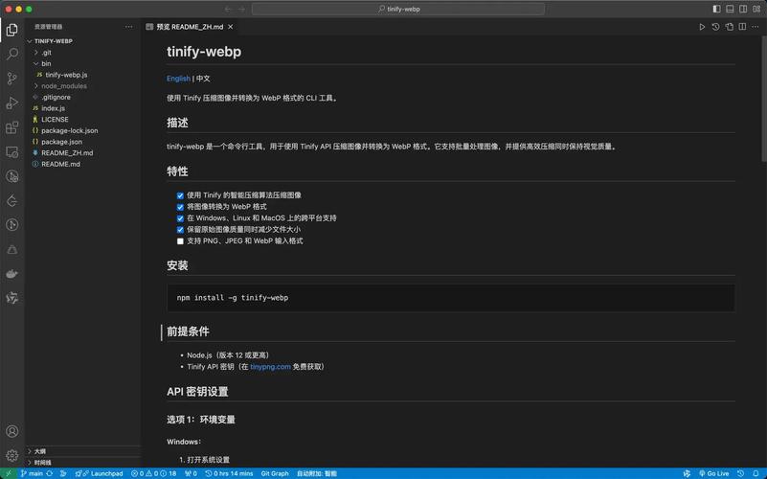The image size is (767, 479).
Task: Close the README_ZH.md preview tab
Action: [x=231, y=27]
